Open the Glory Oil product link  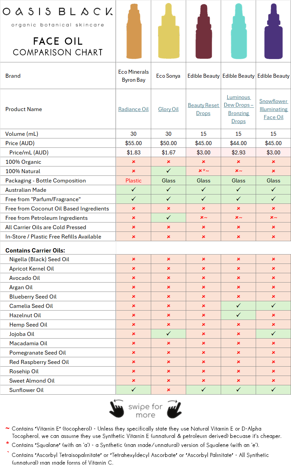tap(168, 109)
